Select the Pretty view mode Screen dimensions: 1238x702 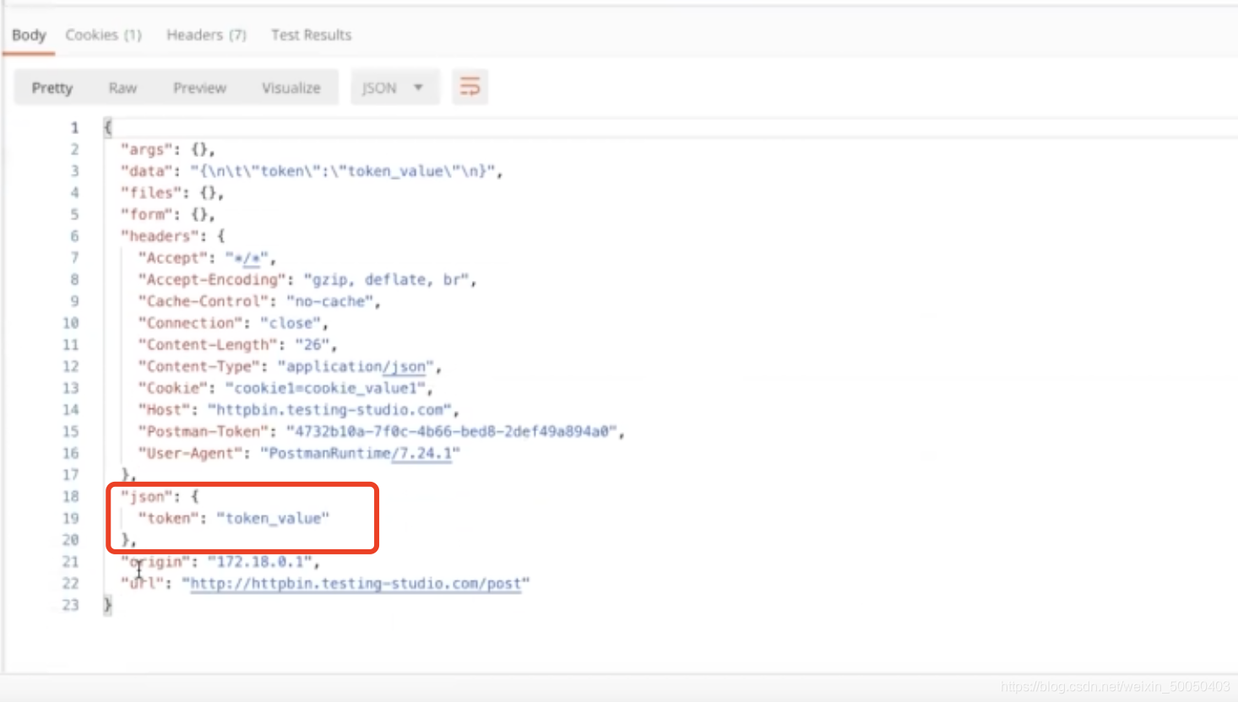52,88
